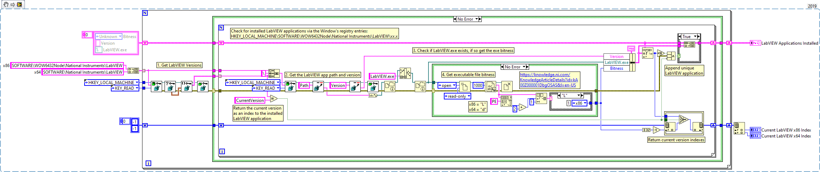The image size is (820, 172).
Task: Select the String Subset node before "L" case
Action: 541,98
